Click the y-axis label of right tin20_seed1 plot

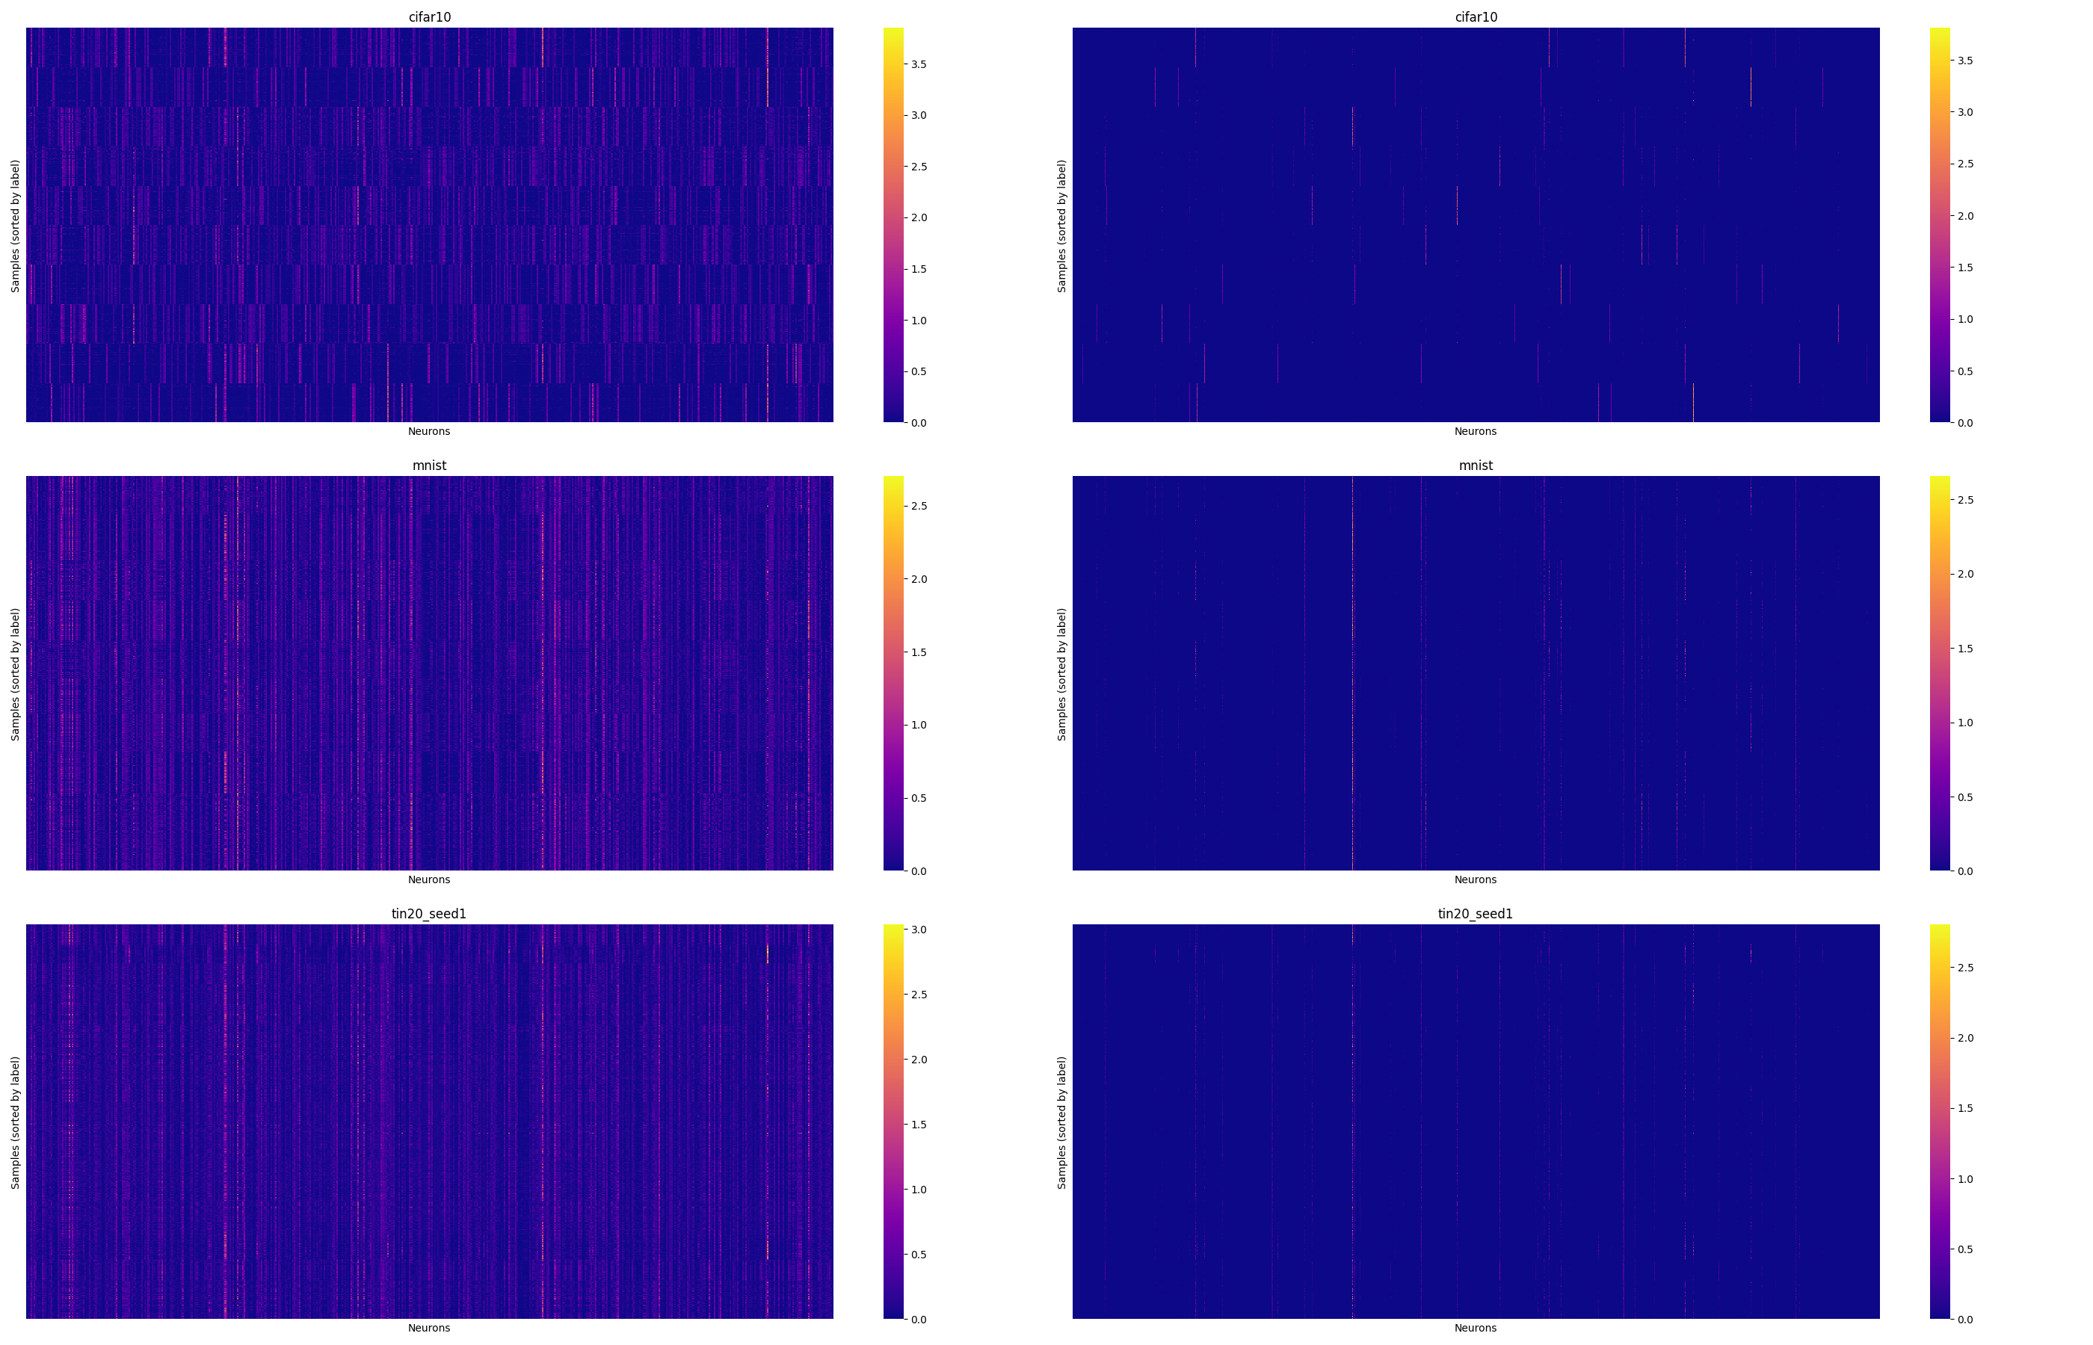click(1061, 1122)
